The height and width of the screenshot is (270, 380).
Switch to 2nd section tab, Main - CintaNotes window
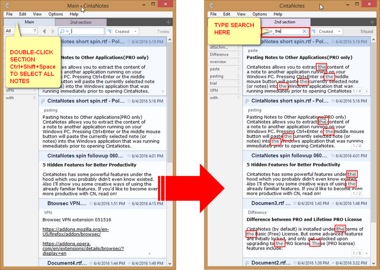coord(81,22)
